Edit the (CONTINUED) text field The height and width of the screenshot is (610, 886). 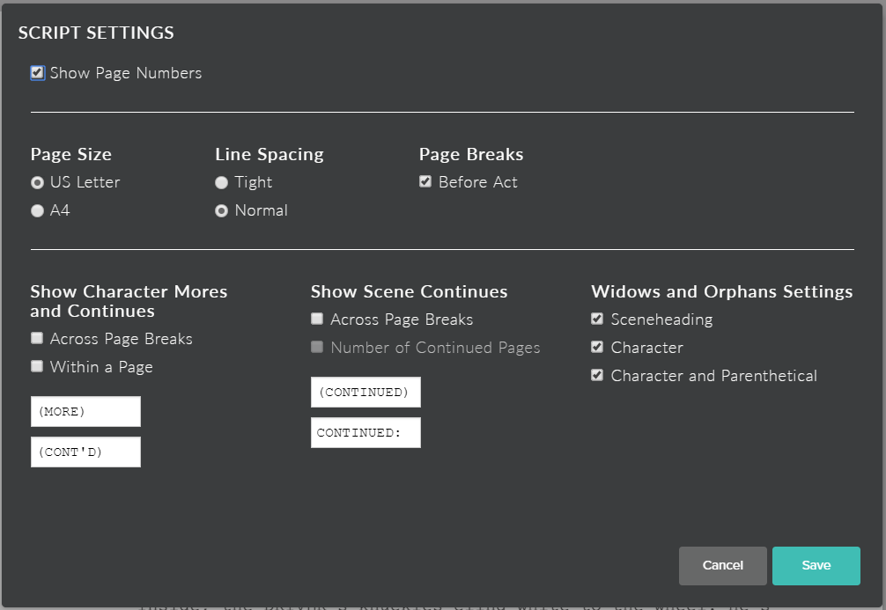(365, 392)
